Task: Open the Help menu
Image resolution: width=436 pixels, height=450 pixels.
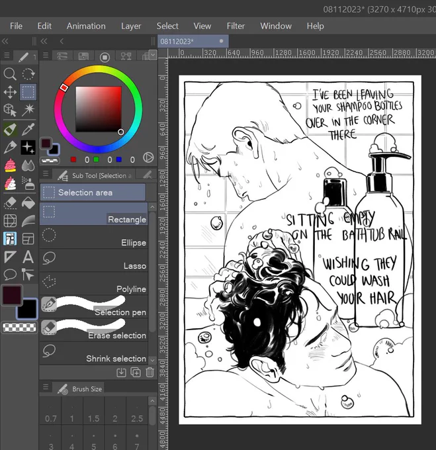Action: point(315,26)
